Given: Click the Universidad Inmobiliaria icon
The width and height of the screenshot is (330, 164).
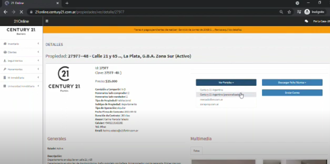Looking at the screenshot, I should pos(5,86).
